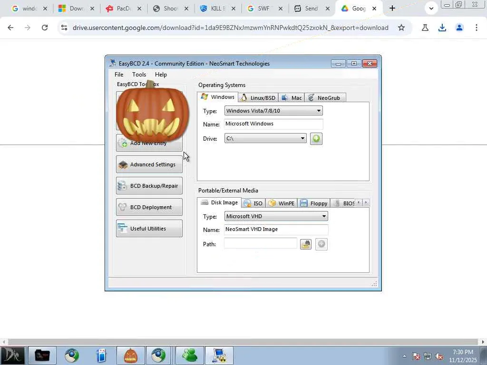
Task: Bookmark this page with the star icon
Action: pos(401,28)
